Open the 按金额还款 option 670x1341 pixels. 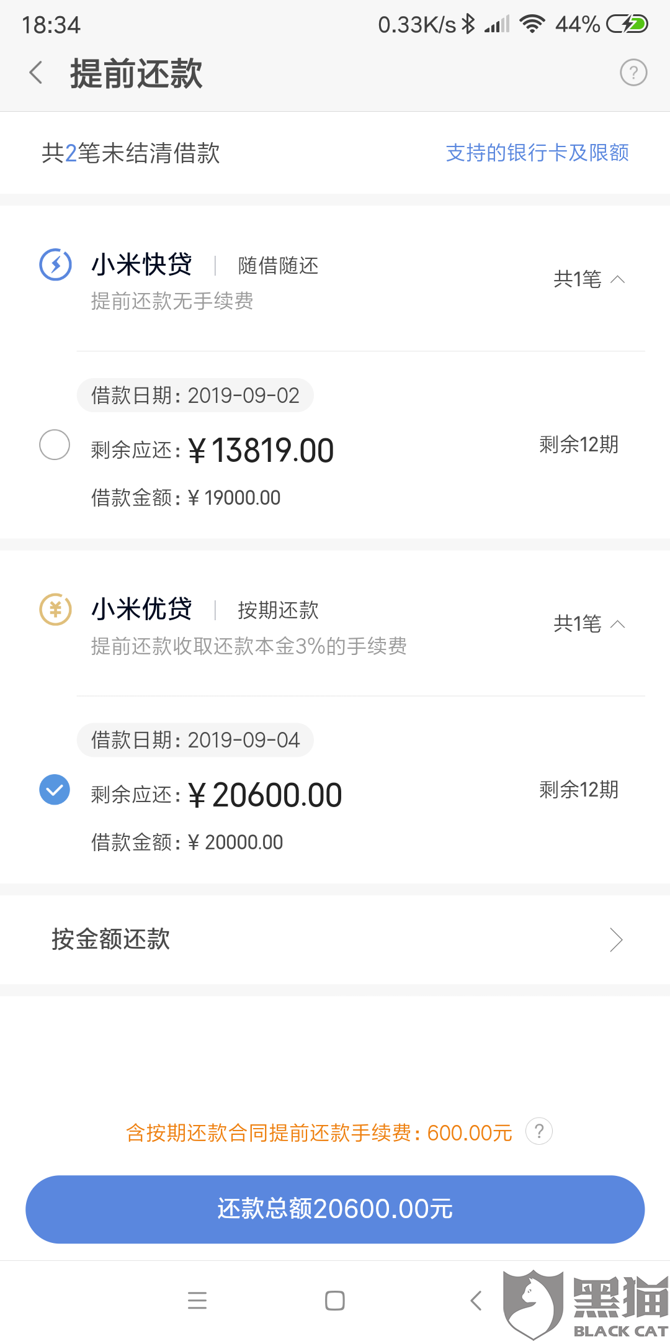[x=112, y=939]
